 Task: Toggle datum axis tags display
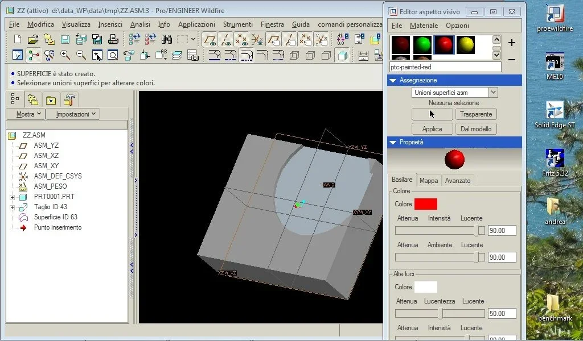[289, 39]
